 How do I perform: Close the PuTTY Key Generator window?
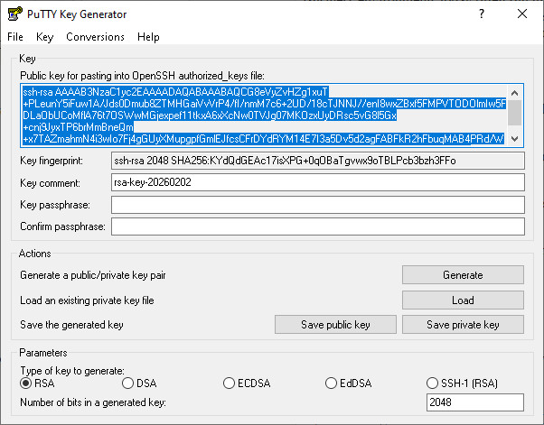(x=523, y=14)
